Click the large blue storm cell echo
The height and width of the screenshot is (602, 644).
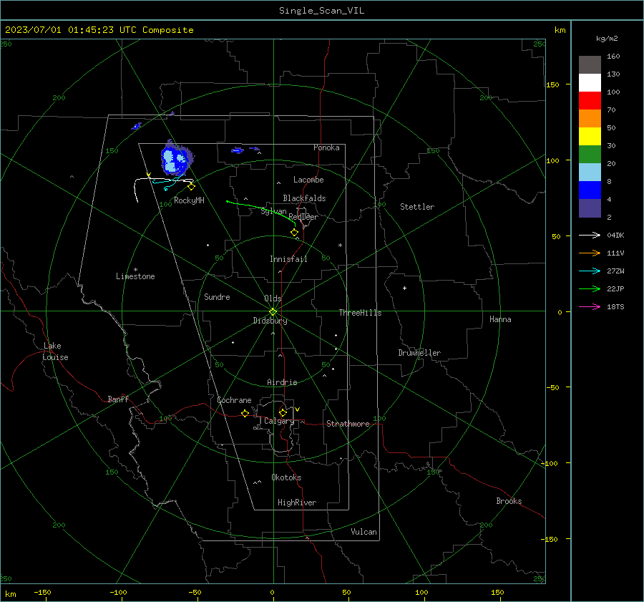176,159
